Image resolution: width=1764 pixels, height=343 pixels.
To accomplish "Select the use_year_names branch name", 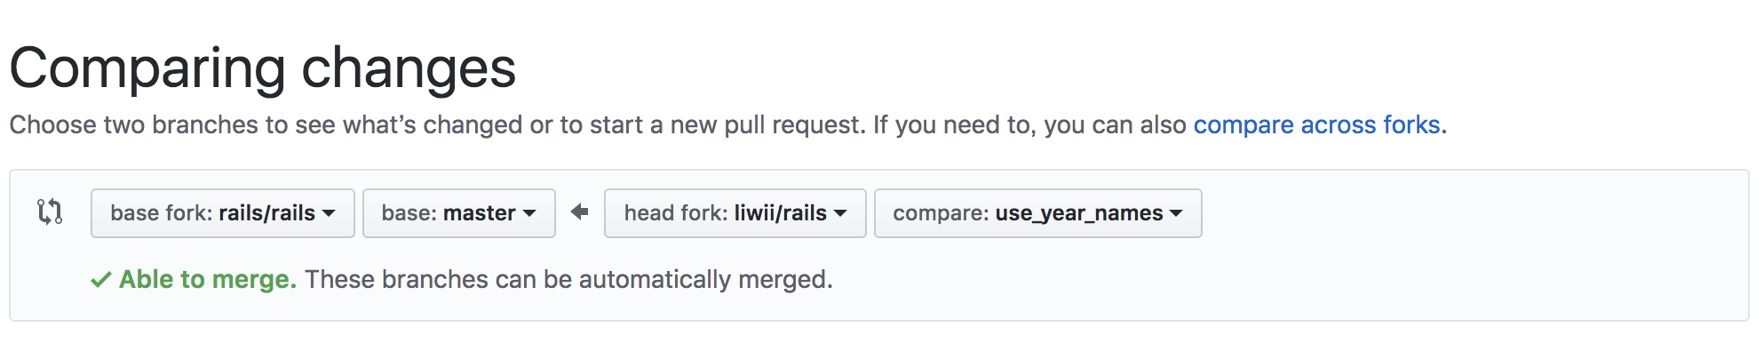I will pos(1079,213).
